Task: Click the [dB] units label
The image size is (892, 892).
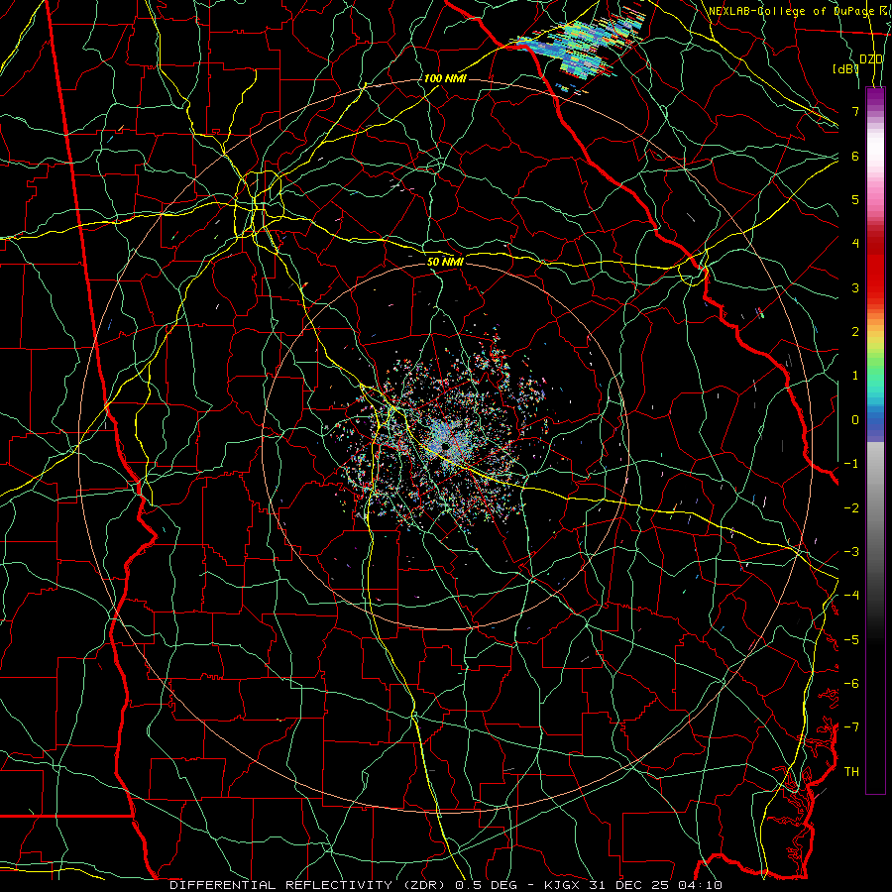Action: tap(846, 69)
